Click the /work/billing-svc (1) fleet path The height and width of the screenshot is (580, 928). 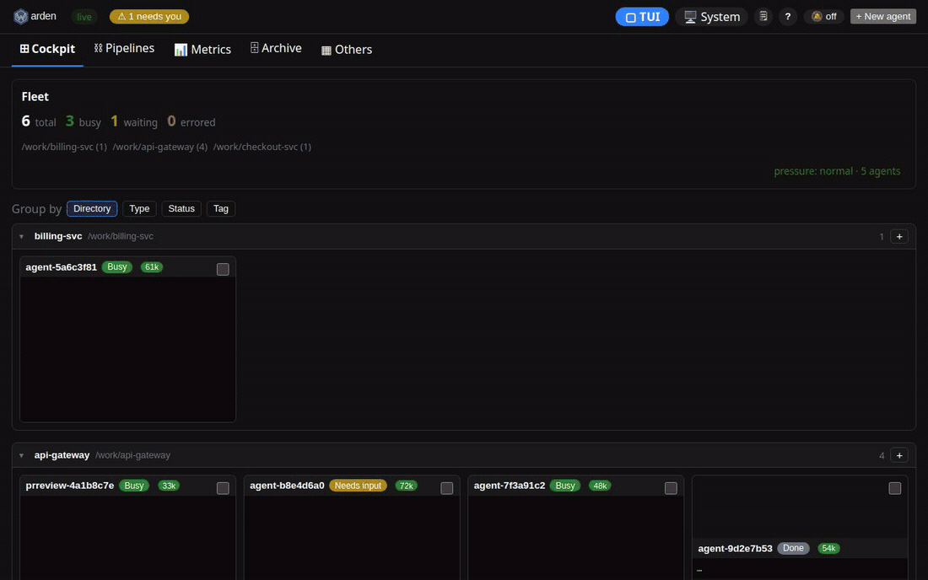coord(64,147)
